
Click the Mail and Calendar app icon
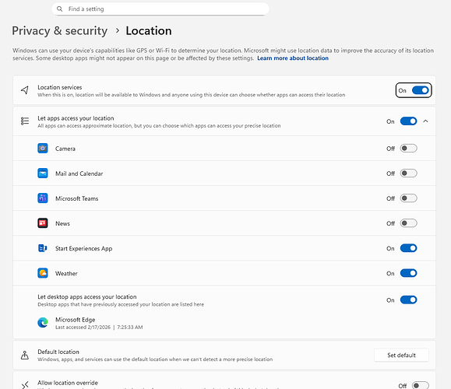(43, 173)
